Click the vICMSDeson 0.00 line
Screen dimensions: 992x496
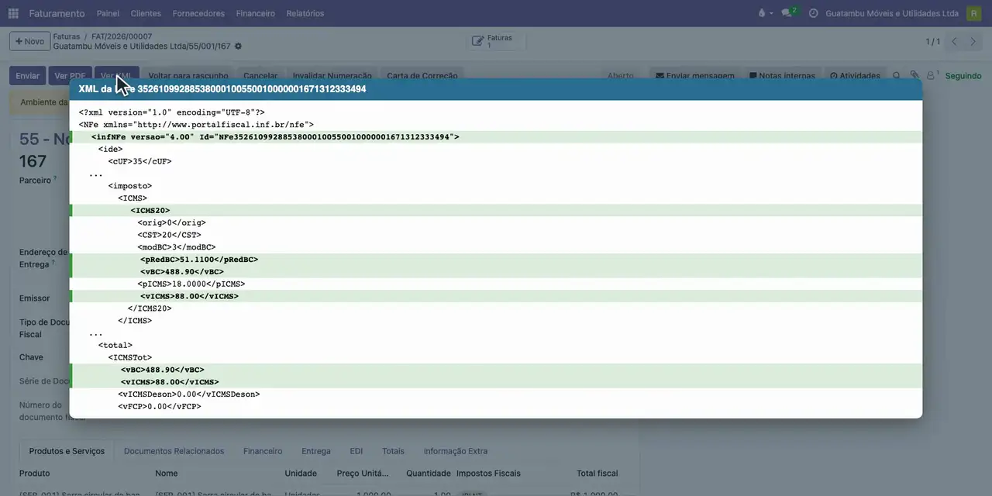[x=189, y=394]
